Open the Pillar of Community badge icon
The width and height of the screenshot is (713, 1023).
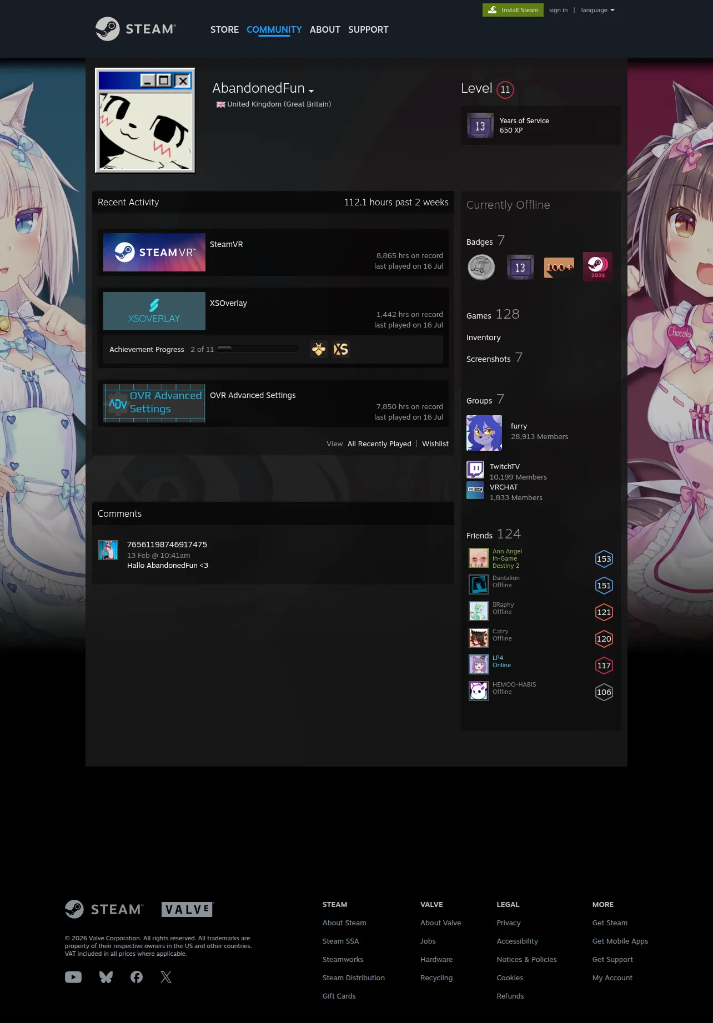click(481, 267)
